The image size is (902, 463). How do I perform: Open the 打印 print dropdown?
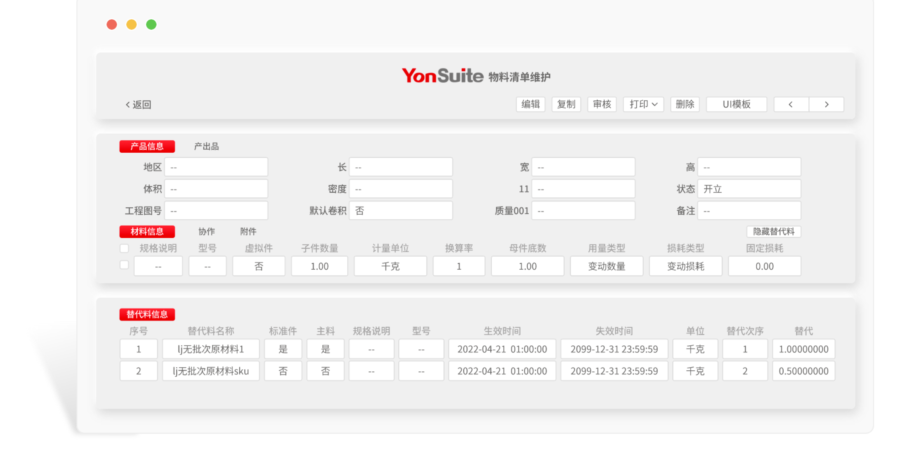coord(643,104)
